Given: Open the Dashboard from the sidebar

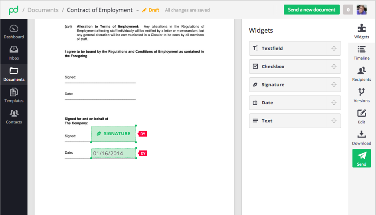Looking at the screenshot, I should [14, 32].
